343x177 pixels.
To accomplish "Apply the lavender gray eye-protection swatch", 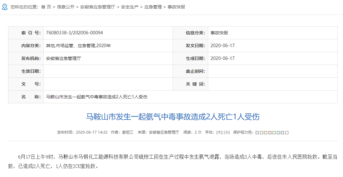I will point(282,133).
